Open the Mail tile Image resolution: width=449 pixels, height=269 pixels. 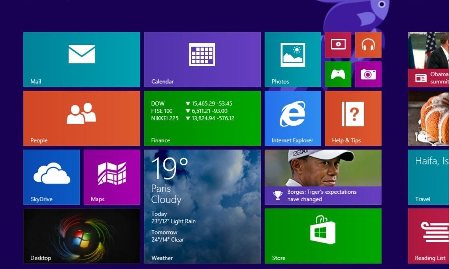click(x=81, y=59)
